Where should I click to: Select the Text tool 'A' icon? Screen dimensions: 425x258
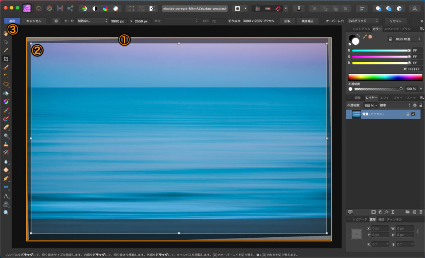(6, 195)
